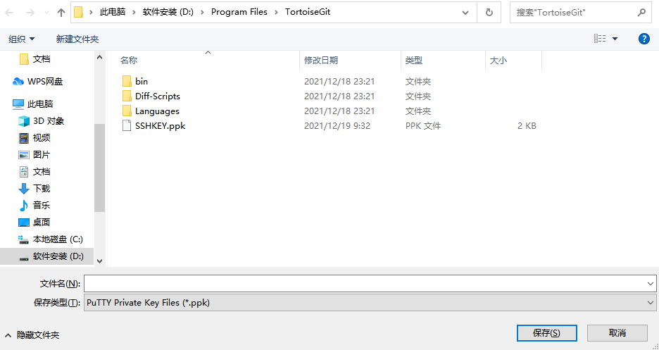Go back with the left arrow

point(9,13)
